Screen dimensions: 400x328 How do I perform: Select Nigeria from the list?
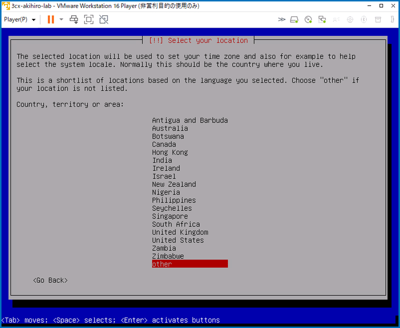190,192
